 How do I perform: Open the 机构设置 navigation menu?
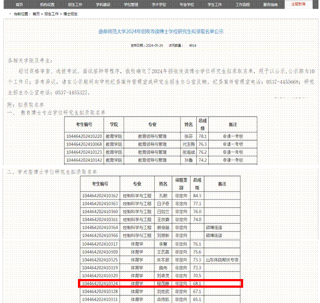[x=47, y=4]
